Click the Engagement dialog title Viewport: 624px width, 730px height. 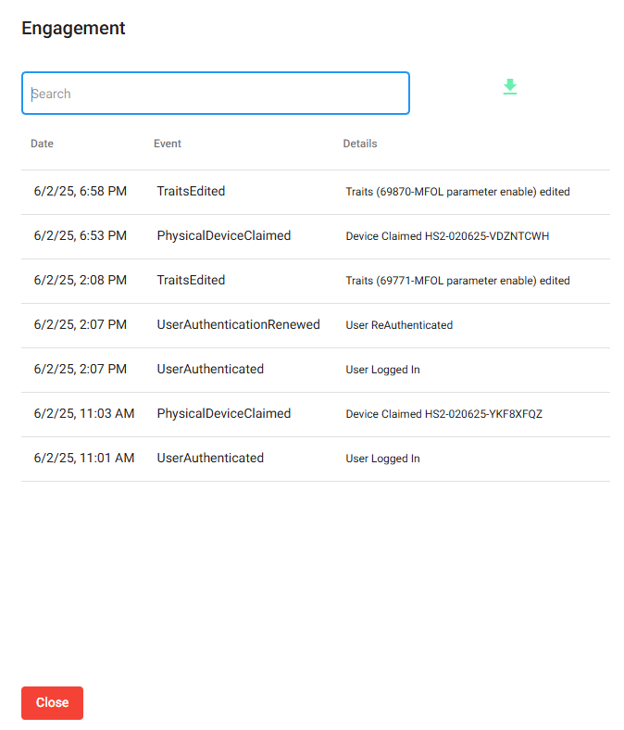click(x=73, y=29)
